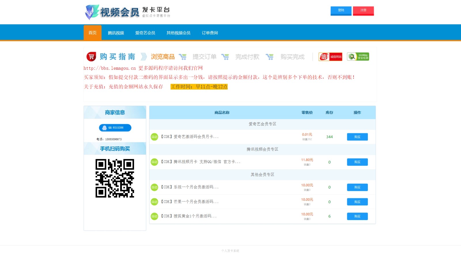This screenshot has height=265, width=461.
Task: Click the 登陆 login button
Action: 341,11
